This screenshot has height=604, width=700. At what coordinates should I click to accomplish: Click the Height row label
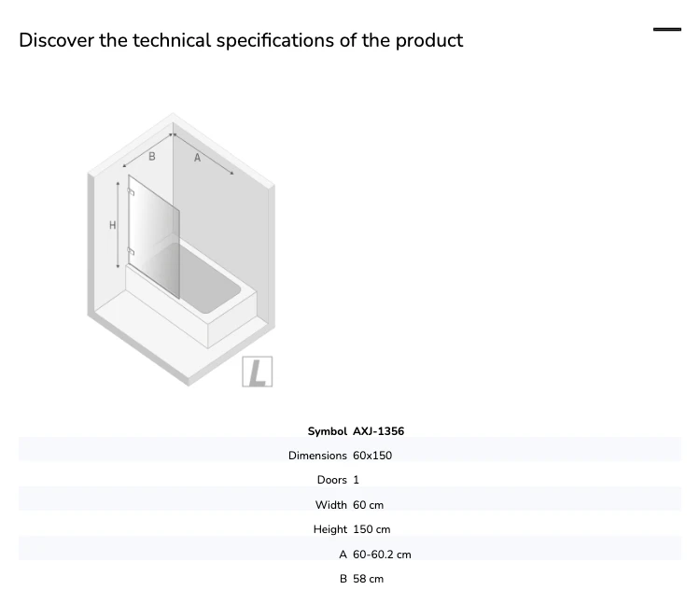click(329, 529)
